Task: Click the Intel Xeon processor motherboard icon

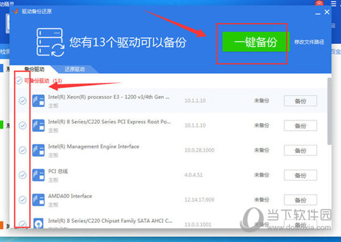Action: pos(38,101)
